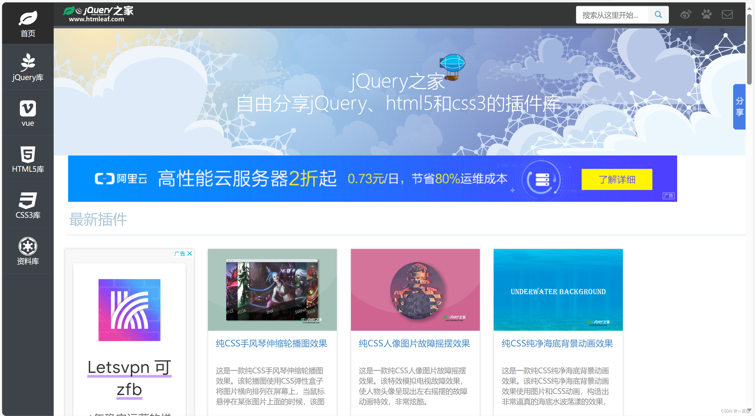Close the Letsvpn ad with X
Screen dimensions: 755x416
pyautogui.click(x=190, y=253)
